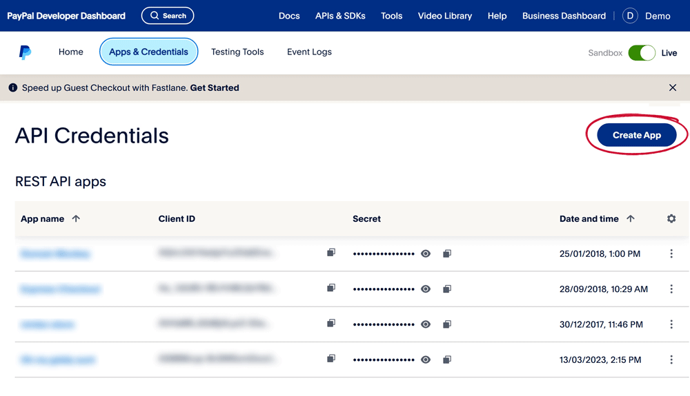
Task: Copy secret of the 30/12/2017 app
Action: click(x=447, y=324)
